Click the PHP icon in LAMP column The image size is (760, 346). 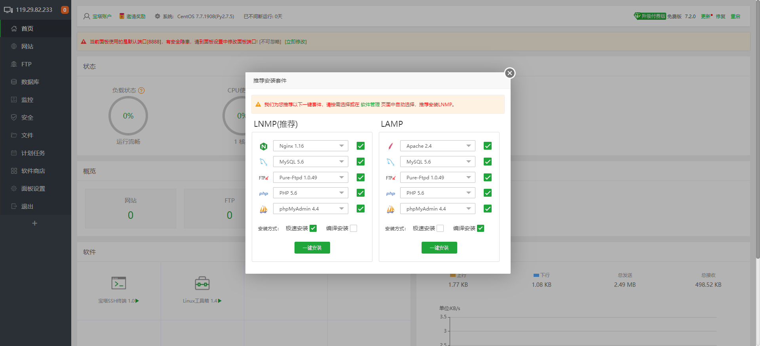click(391, 194)
